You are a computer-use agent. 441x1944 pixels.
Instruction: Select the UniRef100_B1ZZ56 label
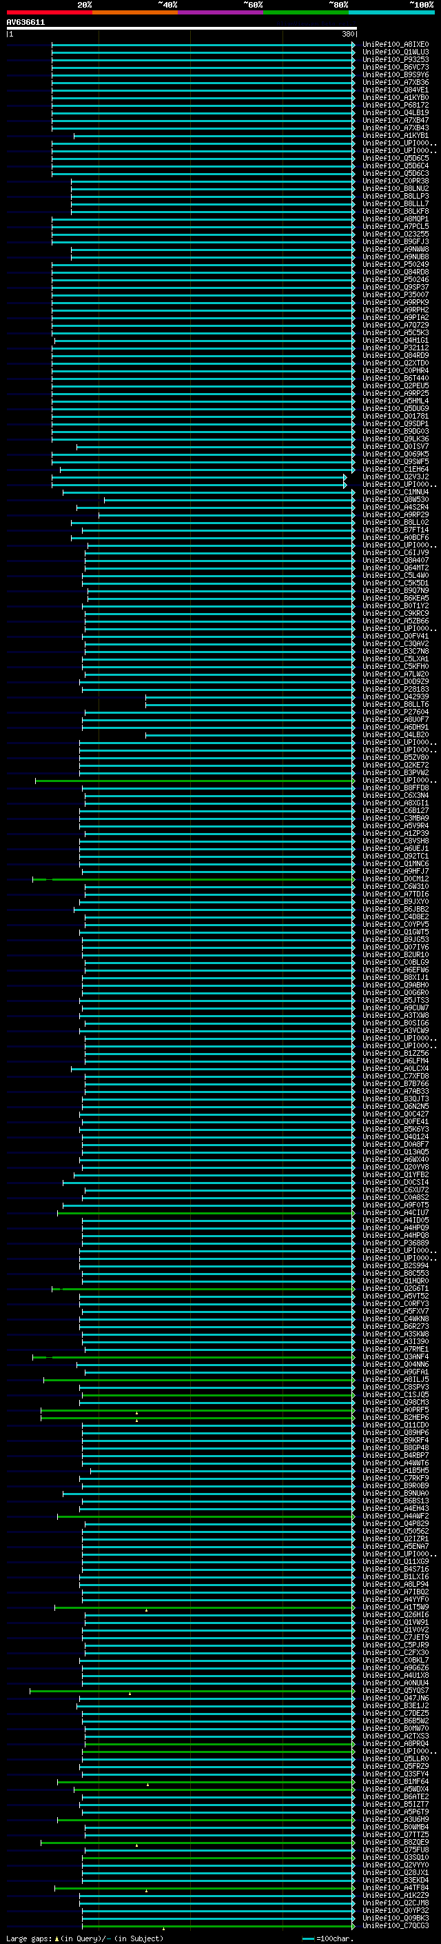click(395, 1054)
